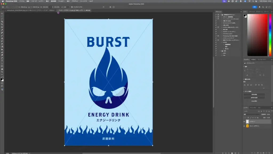
Task: Select the Zoom magnifier tool
Action: click(x=2, y=72)
